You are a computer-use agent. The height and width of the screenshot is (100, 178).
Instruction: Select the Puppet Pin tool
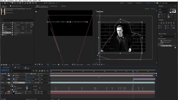[36, 3]
